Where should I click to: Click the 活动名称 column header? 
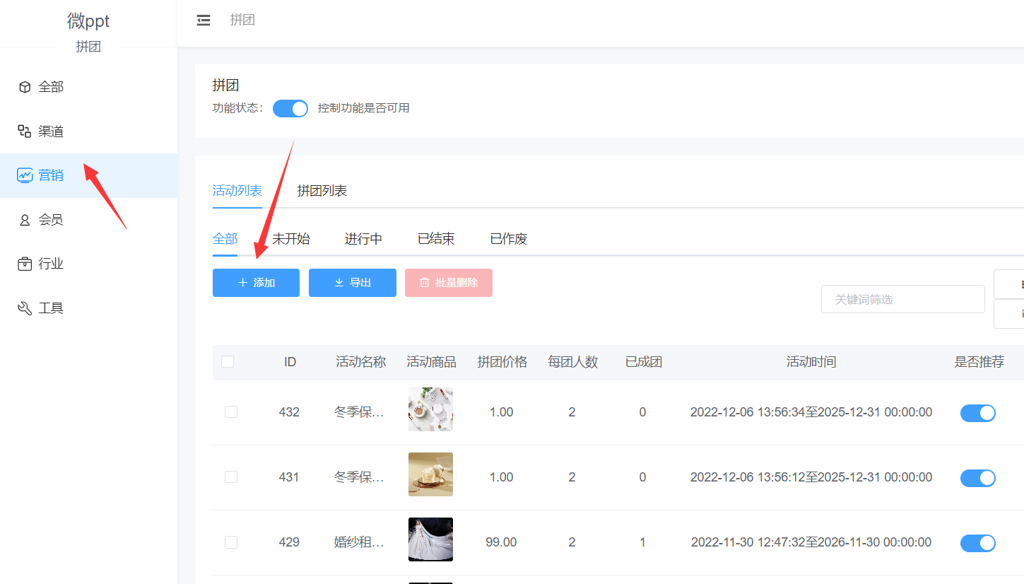coord(361,362)
